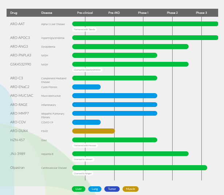
Task: Click the Phase 2 column header
Action: 172,13
